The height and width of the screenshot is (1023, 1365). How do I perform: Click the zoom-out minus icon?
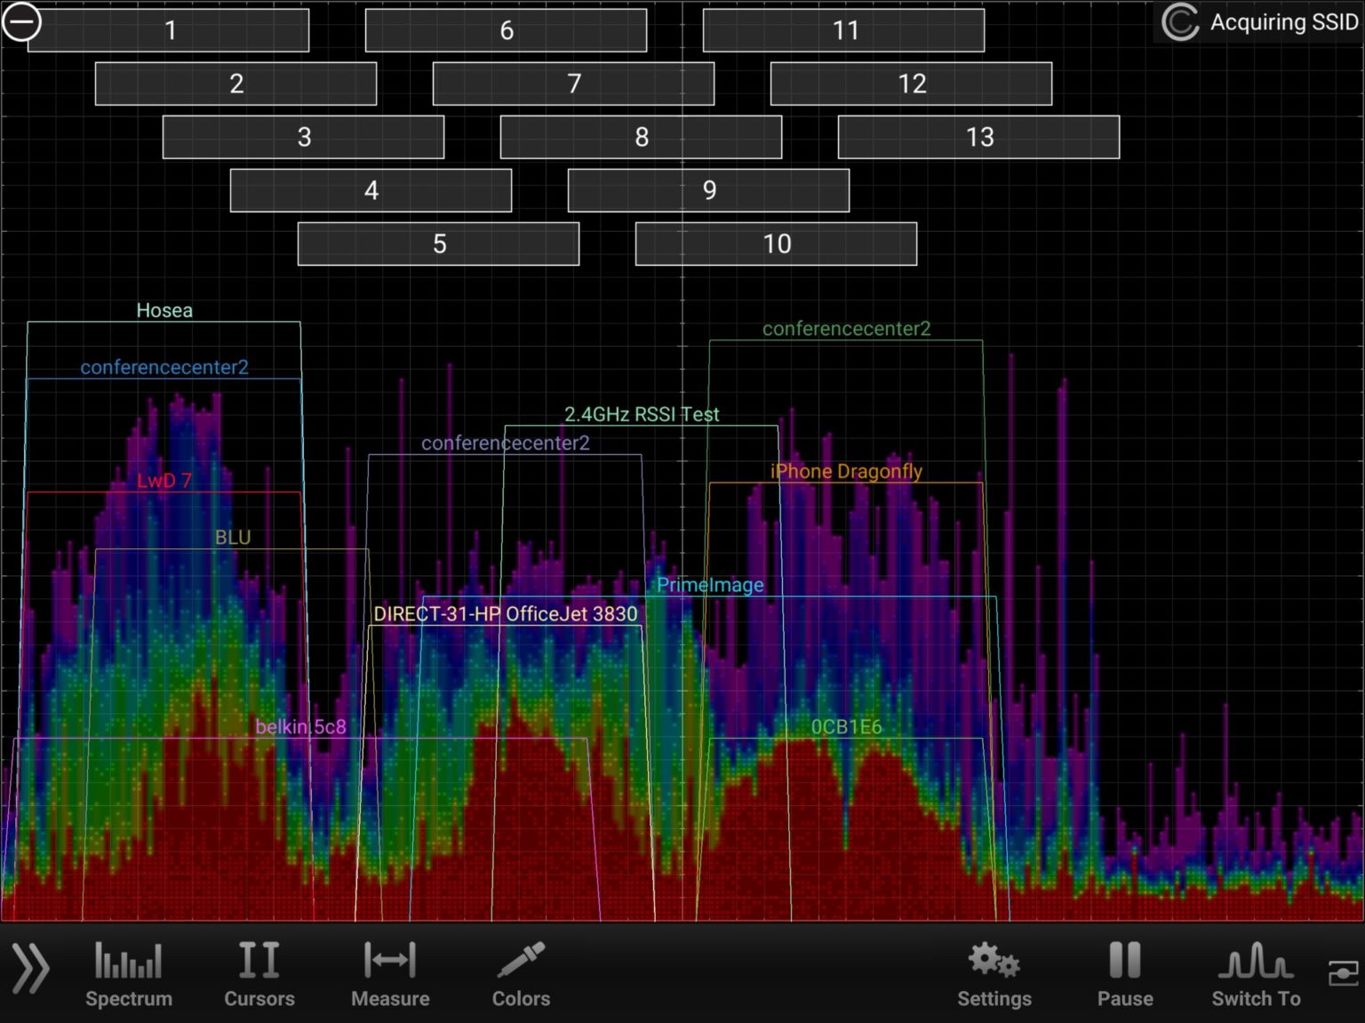point(24,23)
